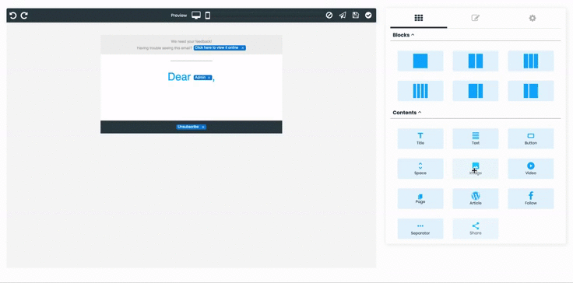Remove the Unsubscribe tag with its x
Viewport: 573px width, 283px height.
(203, 127)
